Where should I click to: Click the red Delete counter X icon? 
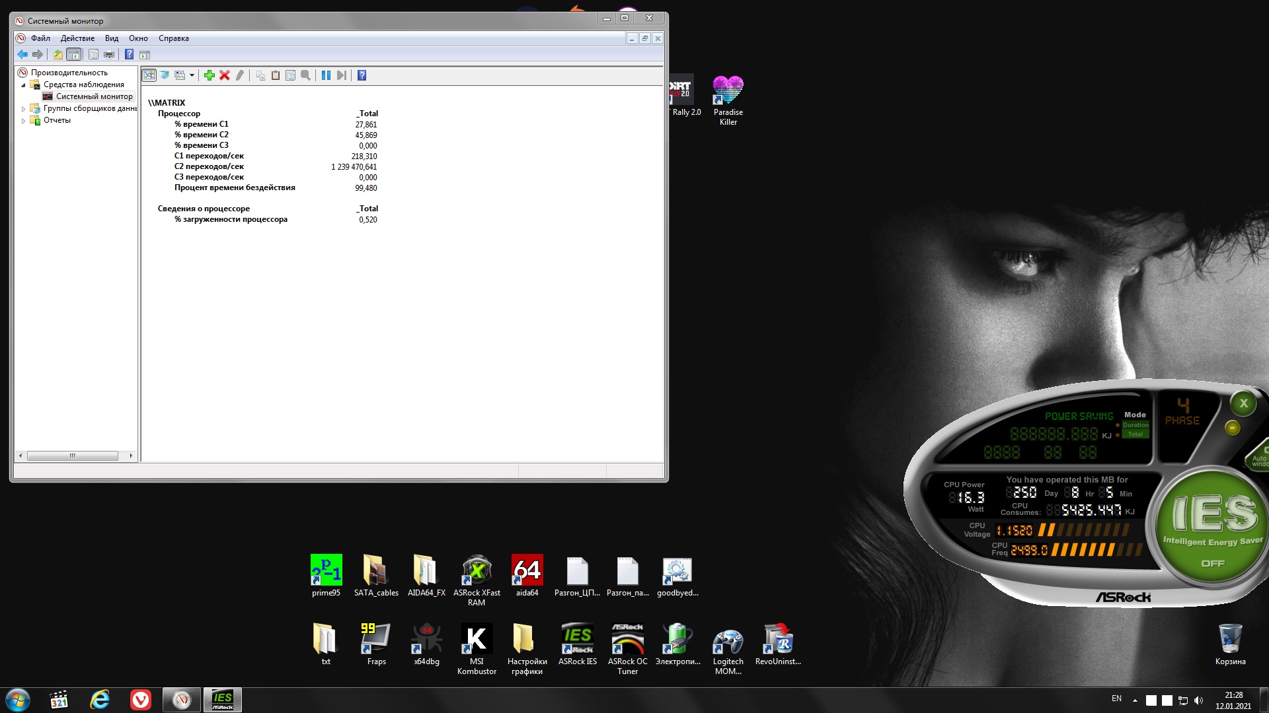(x=225, y=75)
